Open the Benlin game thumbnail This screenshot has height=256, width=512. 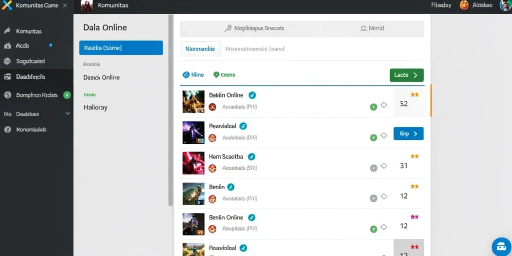tap(193, 193)
